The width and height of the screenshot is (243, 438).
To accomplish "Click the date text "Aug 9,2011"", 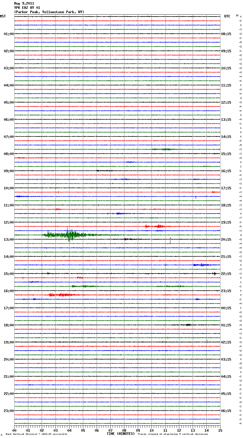I will click(24, 3).
